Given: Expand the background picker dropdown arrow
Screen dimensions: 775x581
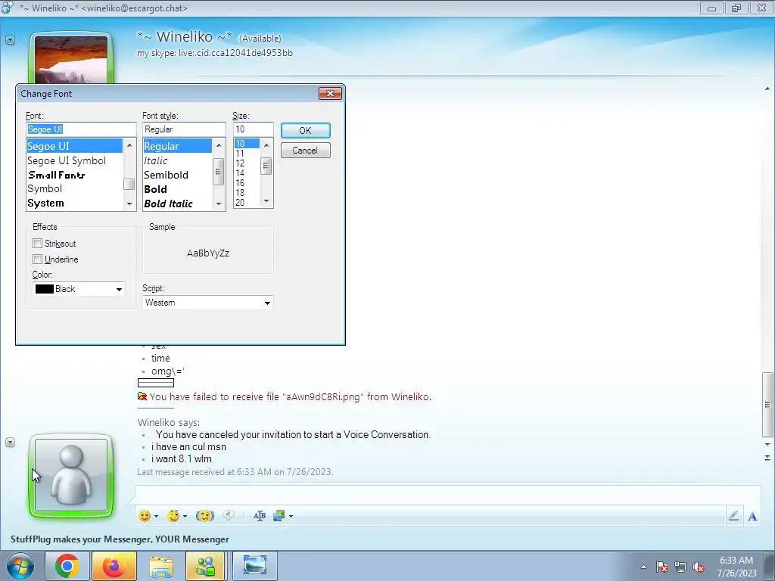Looking at the screenshot, I should tap(291, 516).
